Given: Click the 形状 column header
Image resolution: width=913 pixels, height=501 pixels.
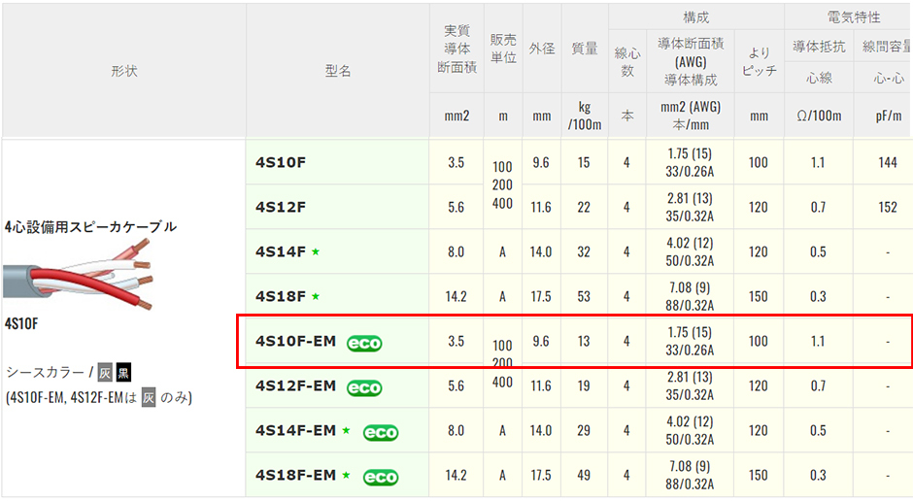Looking at the screenshot, I should (x=124, y=71).
